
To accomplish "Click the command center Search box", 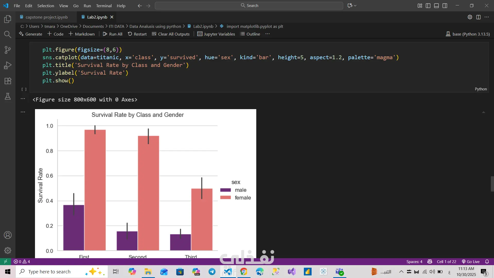I will pos(249,6).
